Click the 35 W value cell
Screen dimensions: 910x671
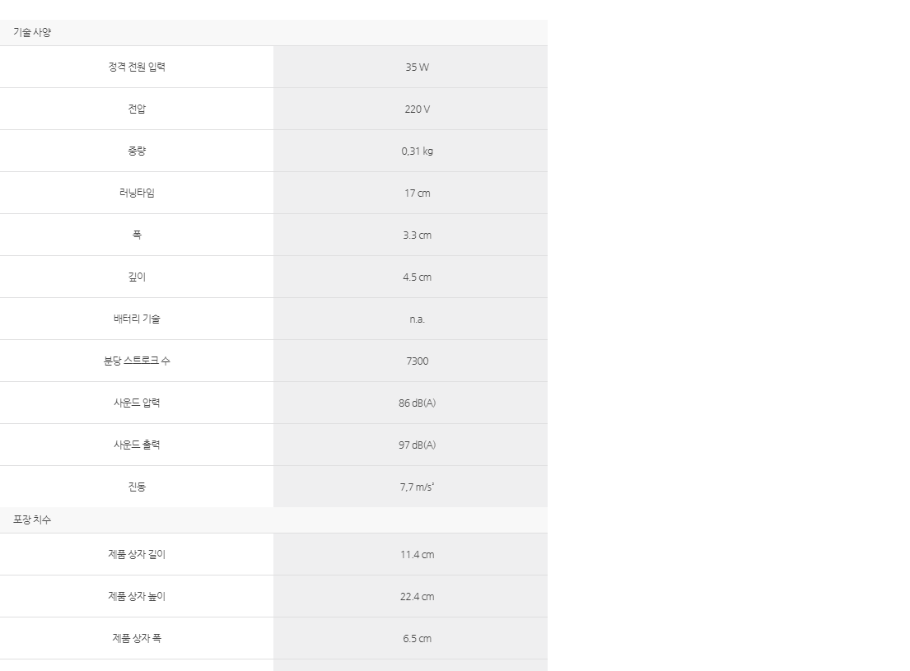pyautogui.click(x=418, y=68)
